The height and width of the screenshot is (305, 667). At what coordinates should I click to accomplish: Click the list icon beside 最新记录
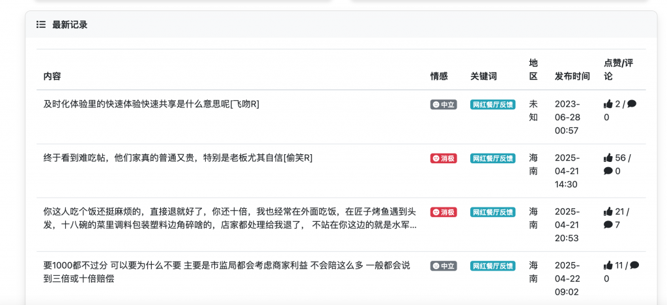[41, 25]
